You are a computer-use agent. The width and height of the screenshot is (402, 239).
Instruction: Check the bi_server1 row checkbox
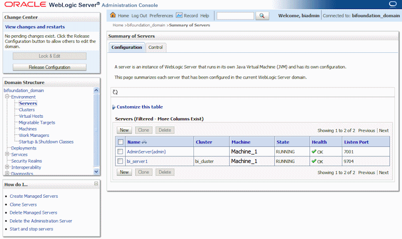[x=120, y=161]
